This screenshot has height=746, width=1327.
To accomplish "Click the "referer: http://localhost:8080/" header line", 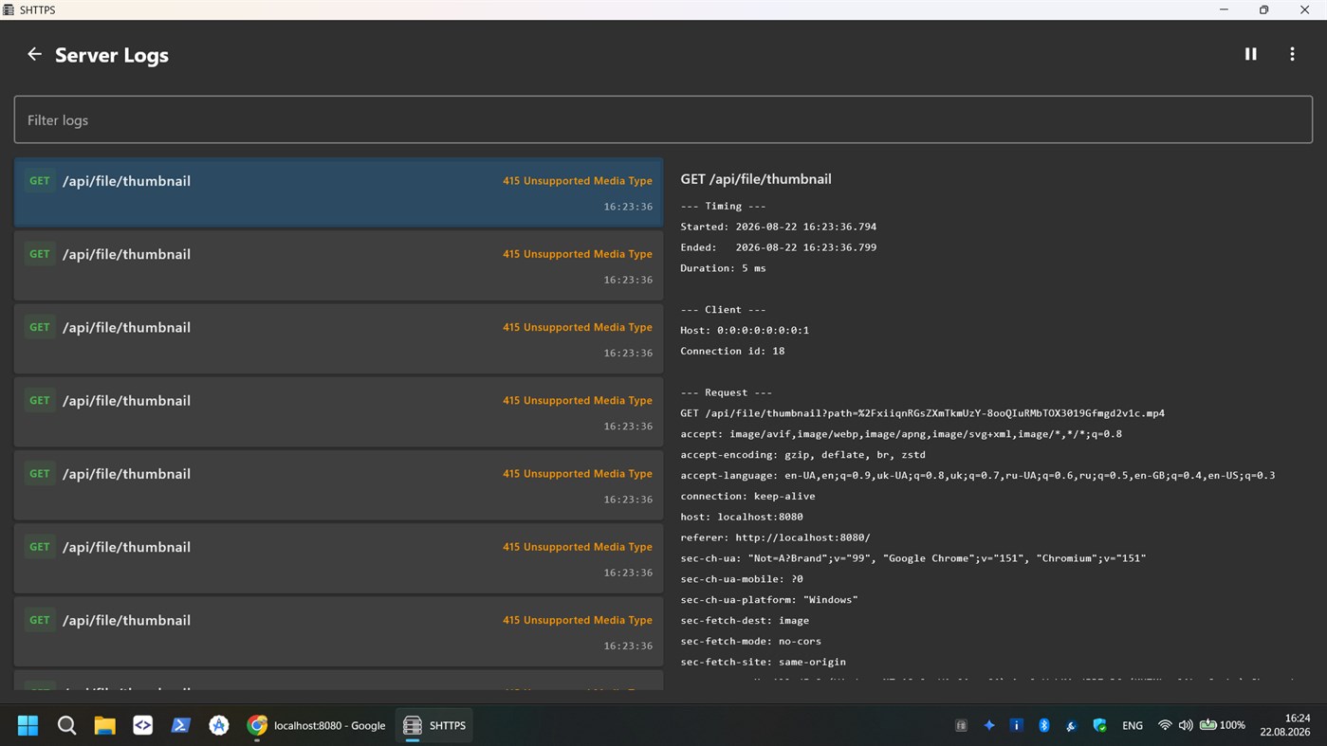I will [x=775, y=537].
